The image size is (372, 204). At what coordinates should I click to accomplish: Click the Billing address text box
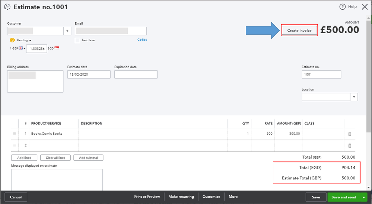[35, 82]
